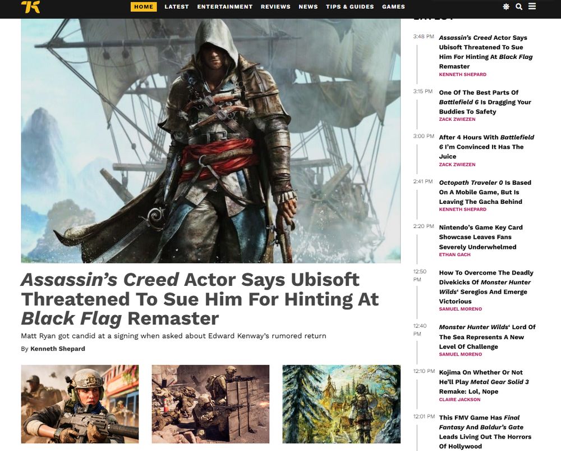Open sidebar Assassin's Creed Actor article
Image resolution: width=561 pixels, height=451 pixels.
tap(485, 52)
